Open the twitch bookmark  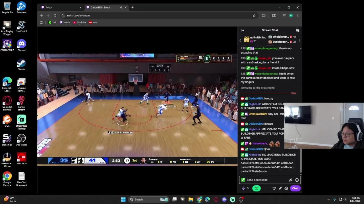coord(65,22)
